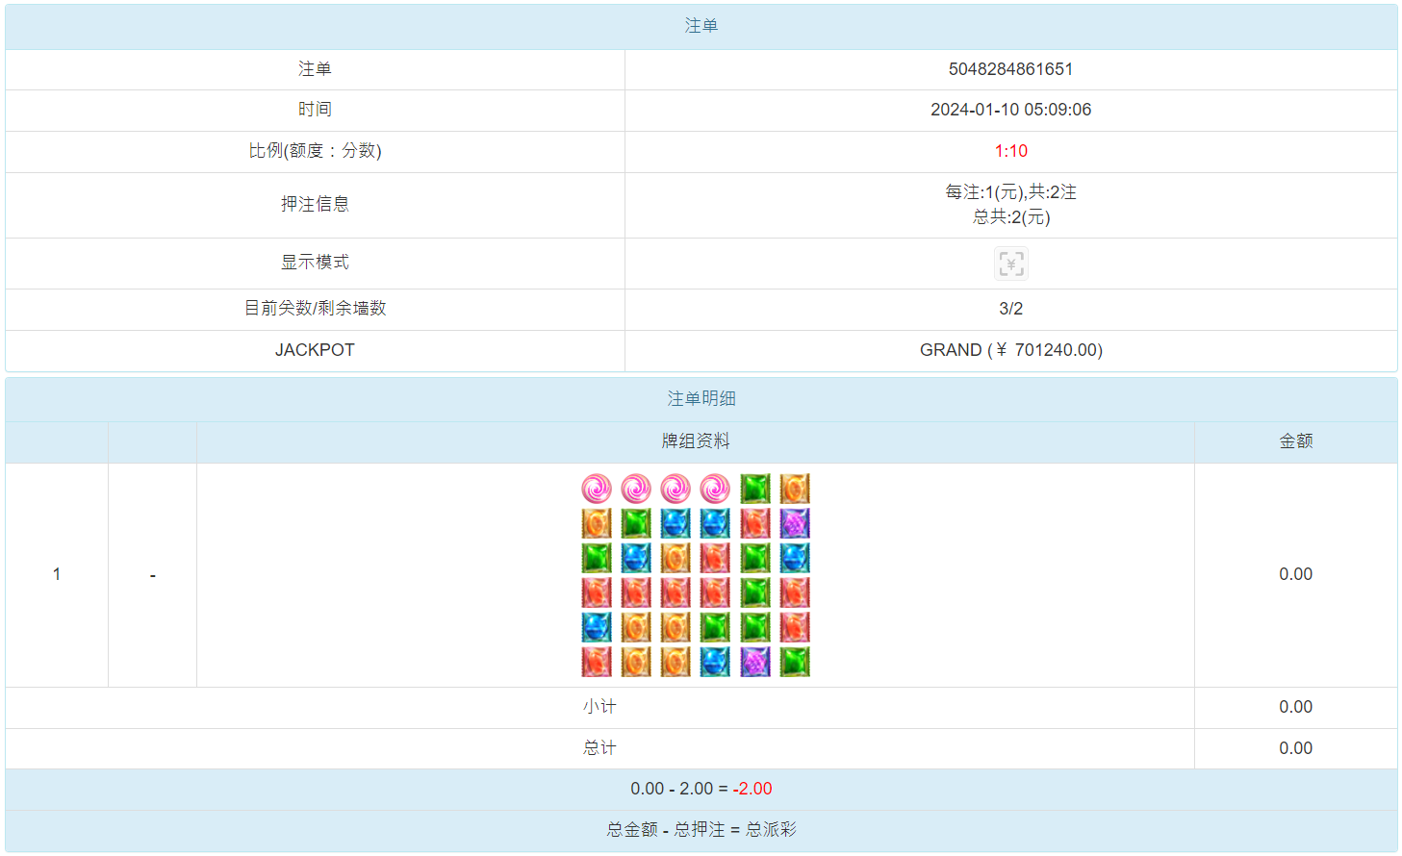Click the purple star candy in row two
This screenshot has height=856, width=1402.
click(794, 522)
